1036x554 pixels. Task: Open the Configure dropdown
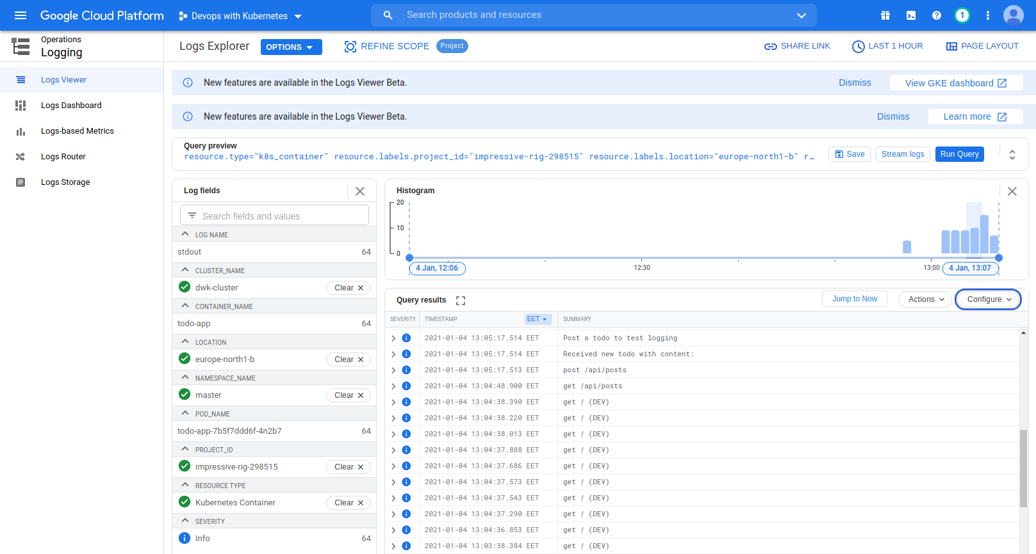(989, 299)
